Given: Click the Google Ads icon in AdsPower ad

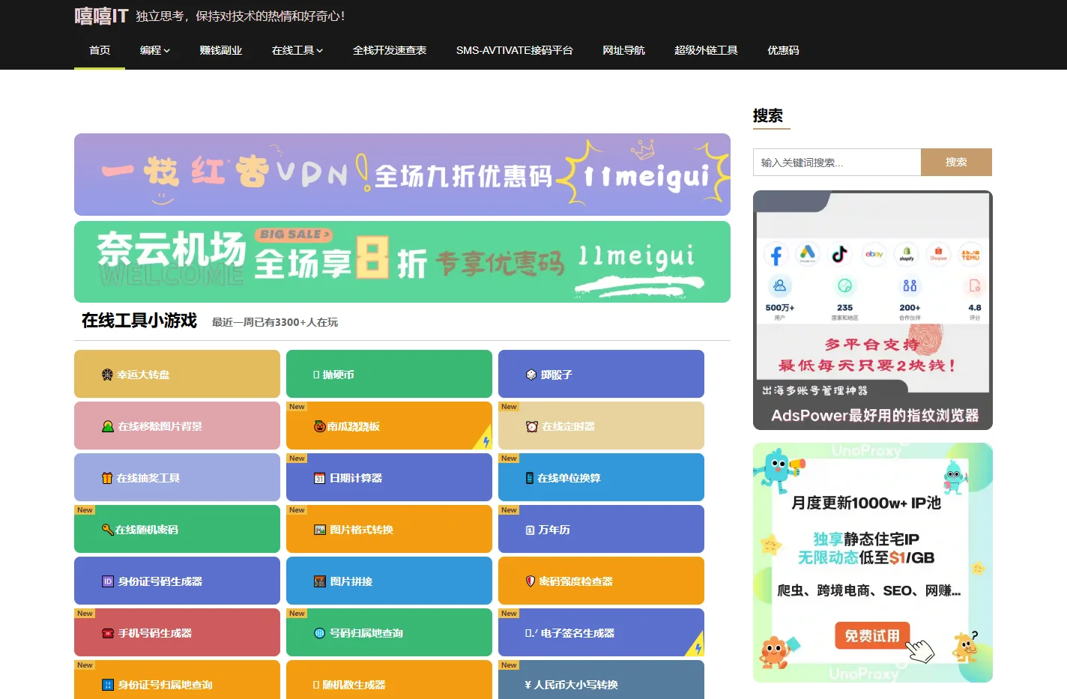Looking at the screenshot, I should click(x=808, y=254).
